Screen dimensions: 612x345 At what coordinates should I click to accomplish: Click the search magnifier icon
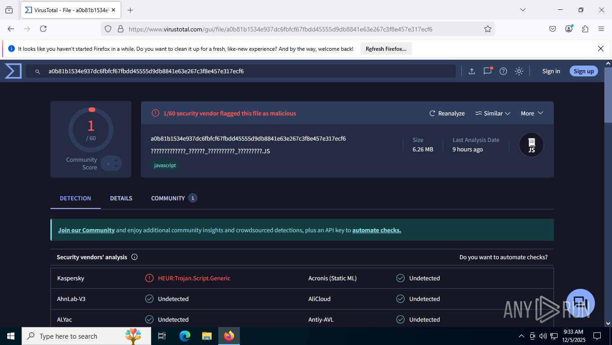pyautogui.click(x=38, y=71)
